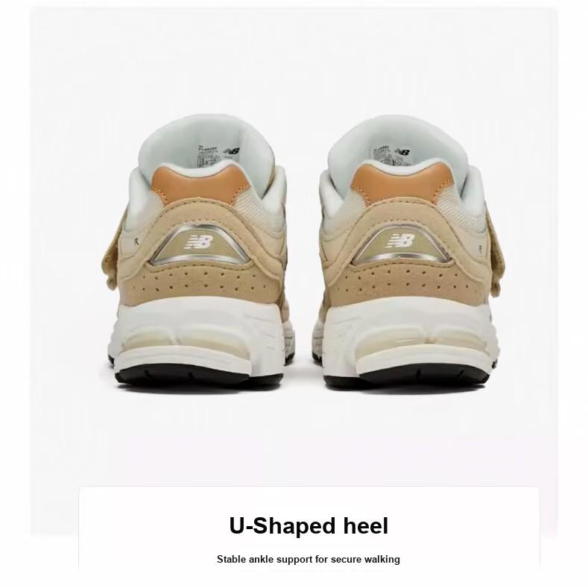Click the white midsole of the left shoe
The height and width of the screenshot is (588, 588).
[197, 334]
